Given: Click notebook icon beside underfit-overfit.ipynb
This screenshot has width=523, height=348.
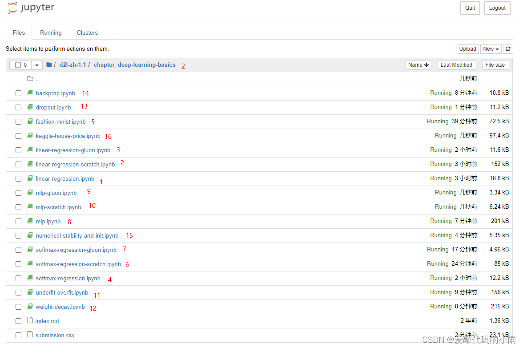Looking at the screenshot, I should coord(30,292).
